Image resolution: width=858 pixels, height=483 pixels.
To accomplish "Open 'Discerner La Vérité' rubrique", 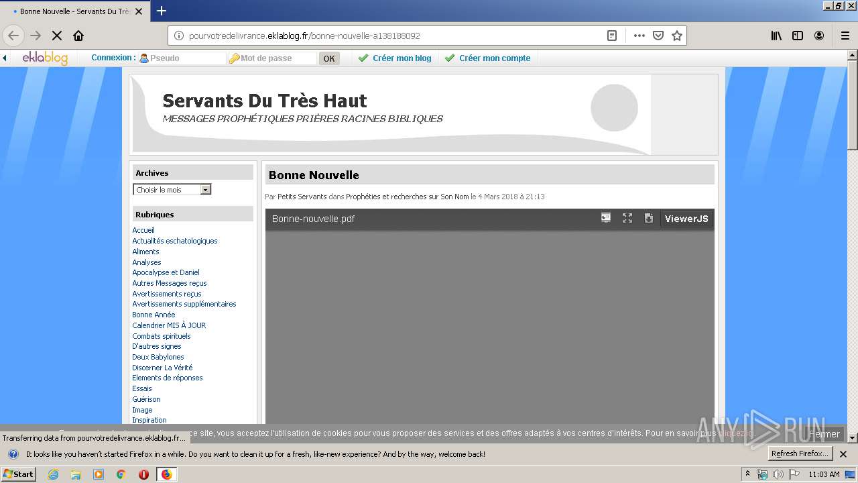I will point(162,368).
